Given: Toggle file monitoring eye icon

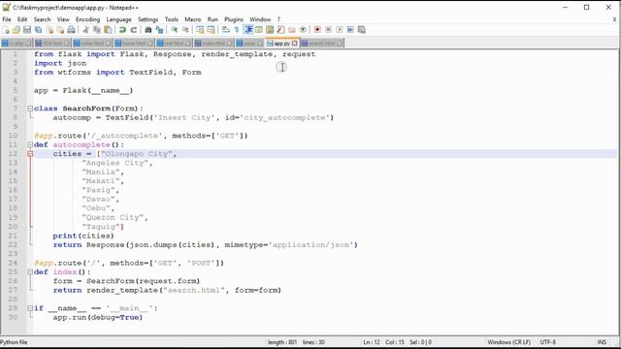Looking at the screenshot, I should [x=303, y=30].
